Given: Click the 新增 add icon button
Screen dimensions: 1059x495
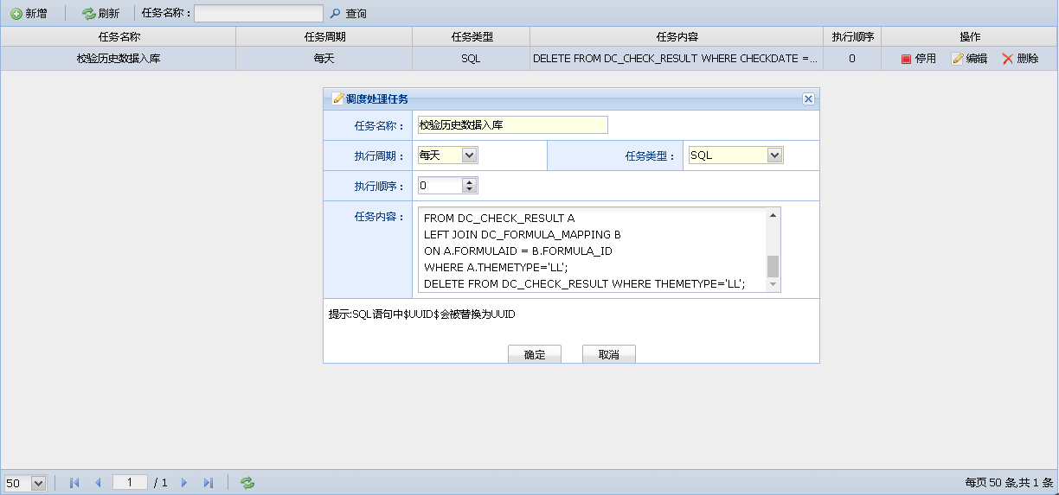Looking at the screenshot, I should [x=29, y=14].
